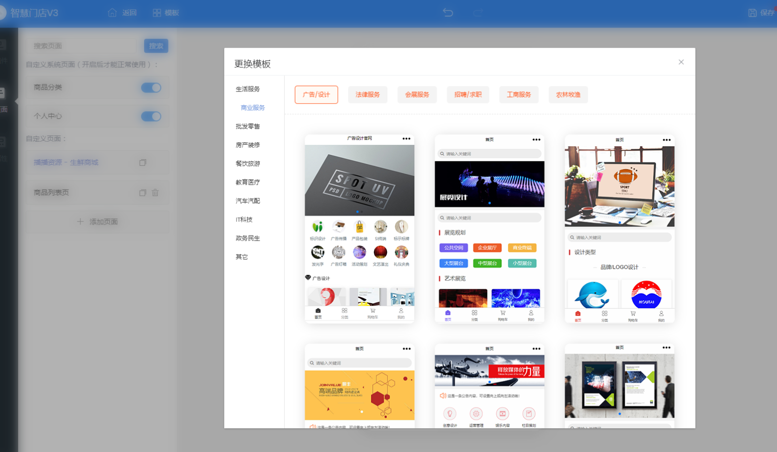Click the 返回 home icon in top bar

[x=121, y=13]
